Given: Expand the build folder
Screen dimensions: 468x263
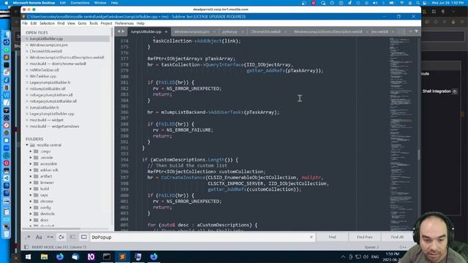Looking at the screenshot, I should pyautogui.click(x=31, y=189).
